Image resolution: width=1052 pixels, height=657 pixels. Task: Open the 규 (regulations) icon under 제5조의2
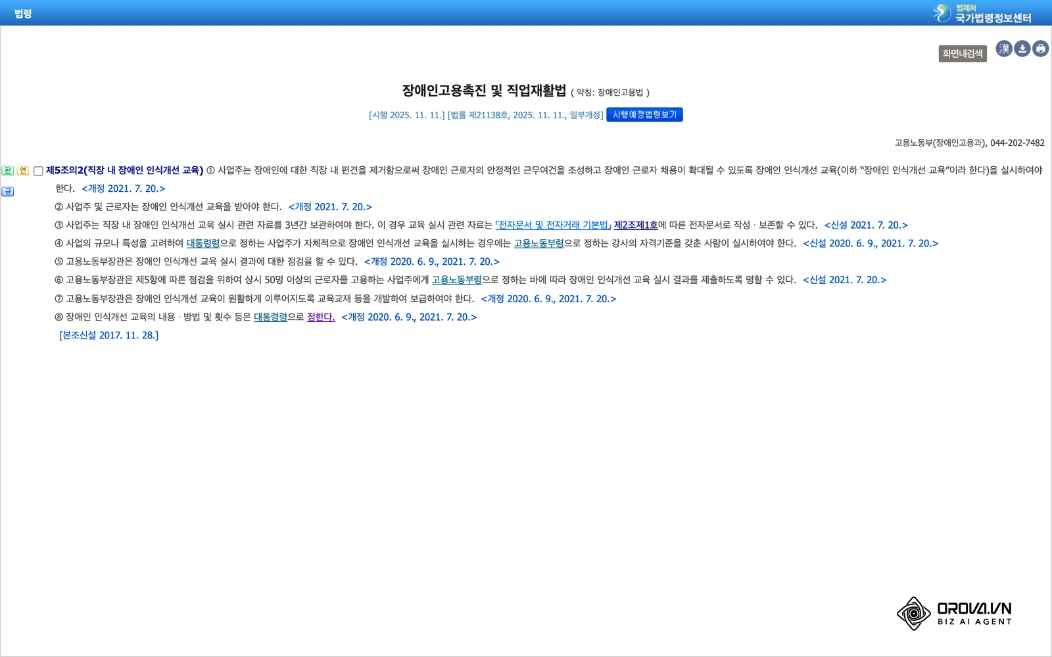[8, 192]
